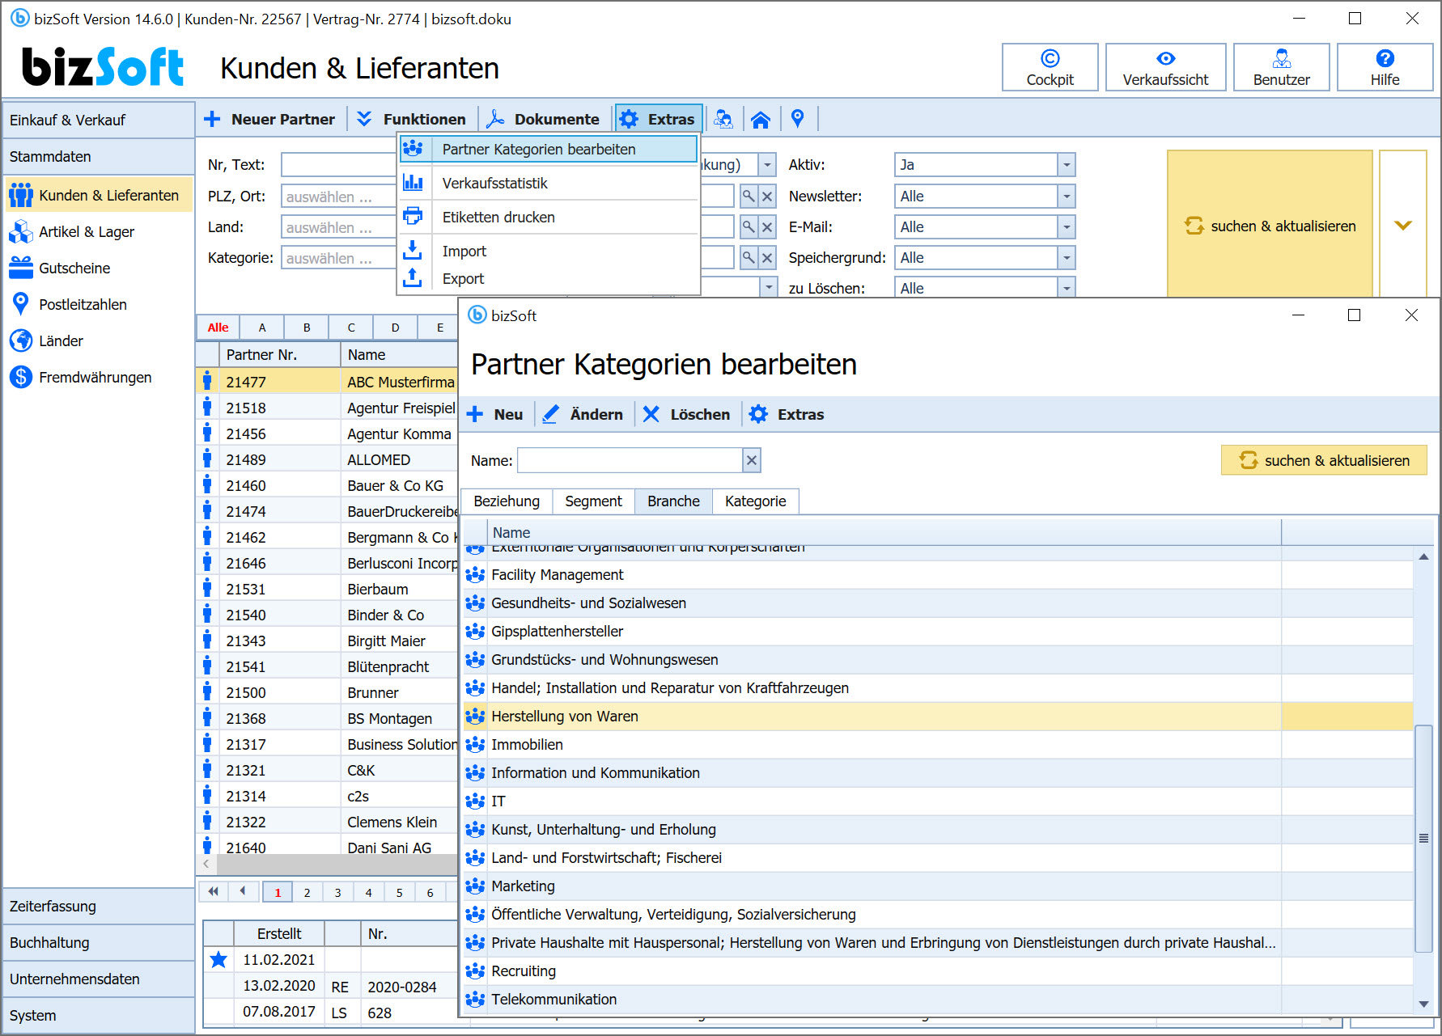Click suchen & aktualisieren in dialog
Image resolution: width=1442 pixels, height=1036 pixels.
tap(1324, 460)
